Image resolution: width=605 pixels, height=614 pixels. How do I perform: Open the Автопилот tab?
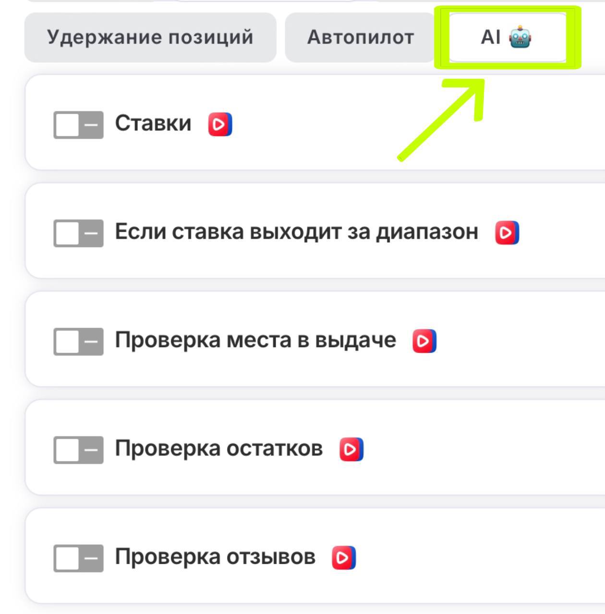coord(360,37)
